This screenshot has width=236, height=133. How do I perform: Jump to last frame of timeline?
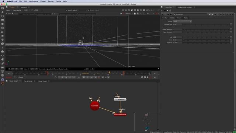(96, 77)
